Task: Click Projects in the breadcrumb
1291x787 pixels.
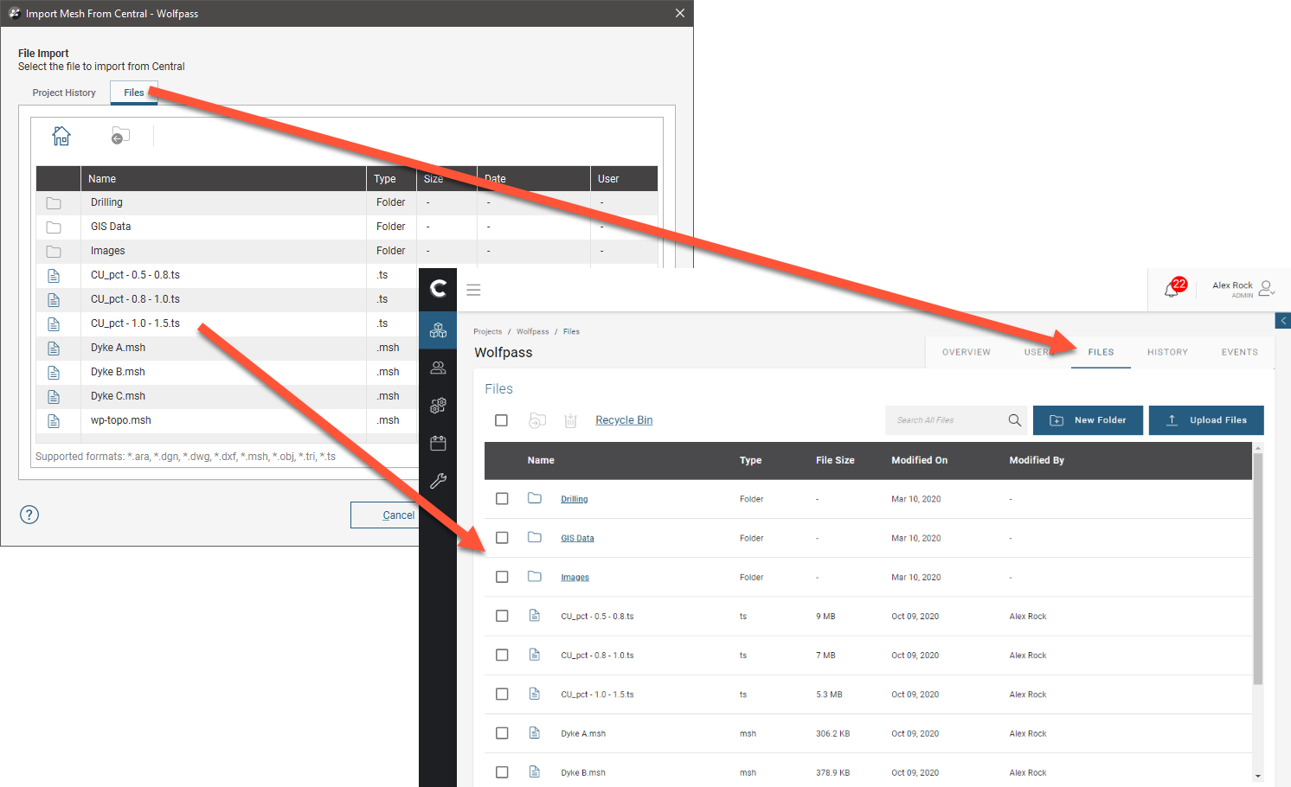Action: pos(487,331)
